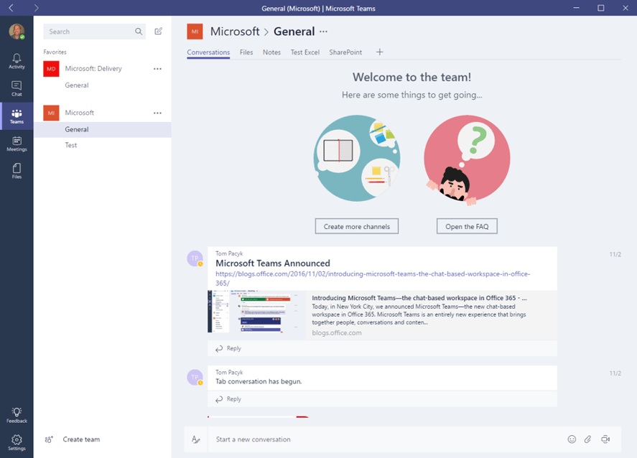Image resolution: width=637 pixels, height=458 pixels.
Task: Go back with the back arrow
Action: [x=11, y=8]
